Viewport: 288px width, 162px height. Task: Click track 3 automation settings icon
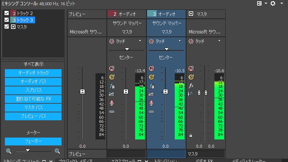click(x=151, y=41)
